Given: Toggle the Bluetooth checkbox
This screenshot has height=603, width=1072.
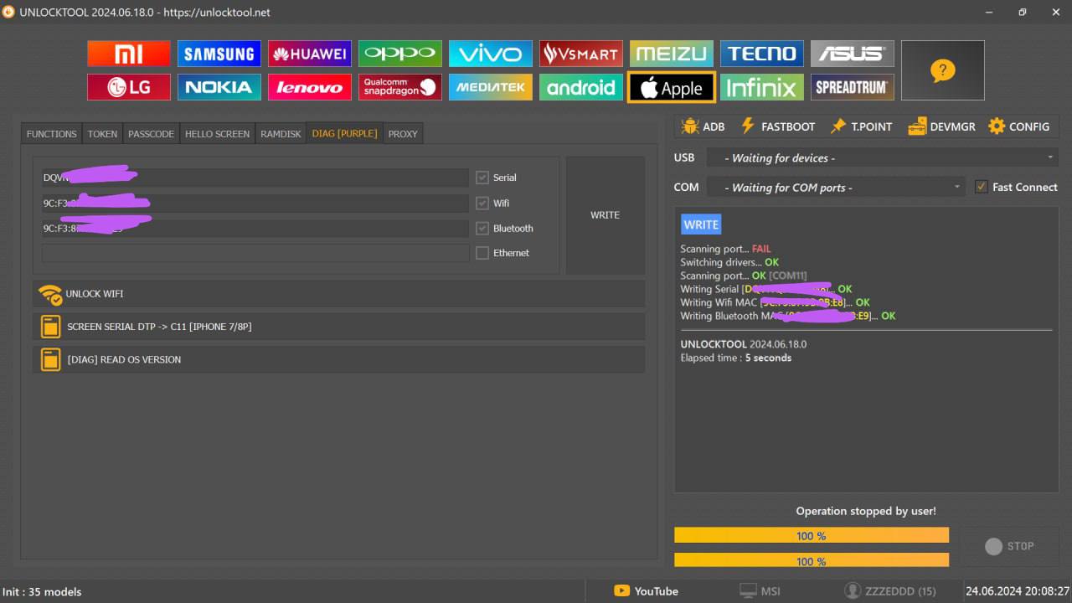Looking at the screenshot, I should click(482, 228).
